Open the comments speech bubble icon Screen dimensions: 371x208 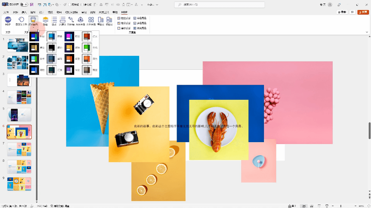[x=352, y=12]
